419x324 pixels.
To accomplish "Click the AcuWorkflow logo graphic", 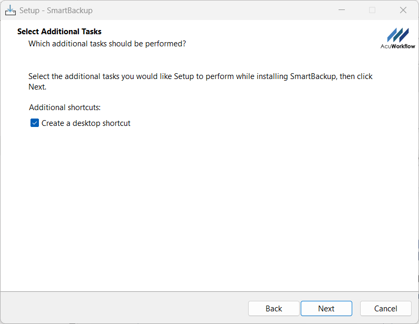I will pos(398,35).
